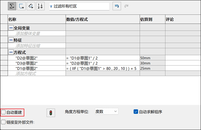Viewport: 201px width, 130px height.
Task: Select the Equation View sigma icon
Action: (x=12, y=6)
